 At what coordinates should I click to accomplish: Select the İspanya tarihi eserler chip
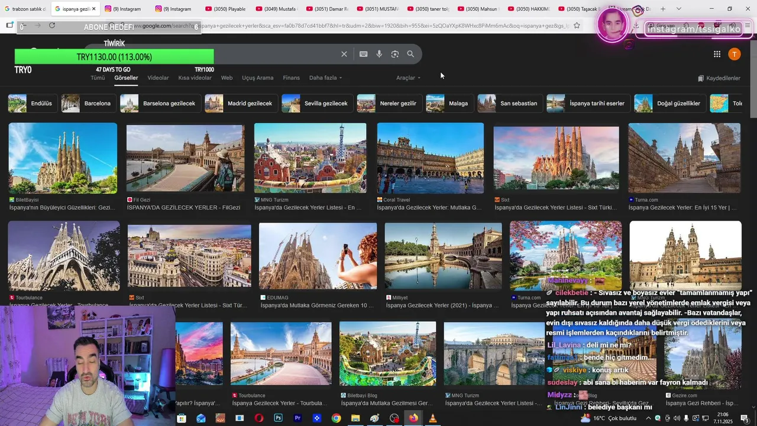(587, 104)
